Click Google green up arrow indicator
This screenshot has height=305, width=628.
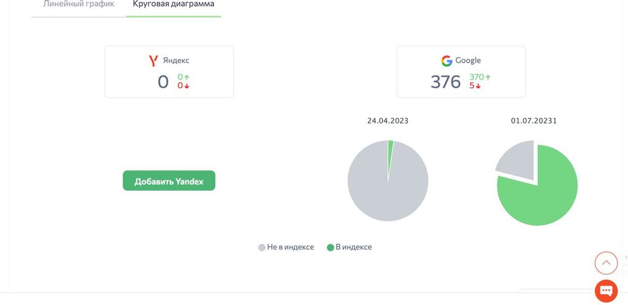[488, 77]
